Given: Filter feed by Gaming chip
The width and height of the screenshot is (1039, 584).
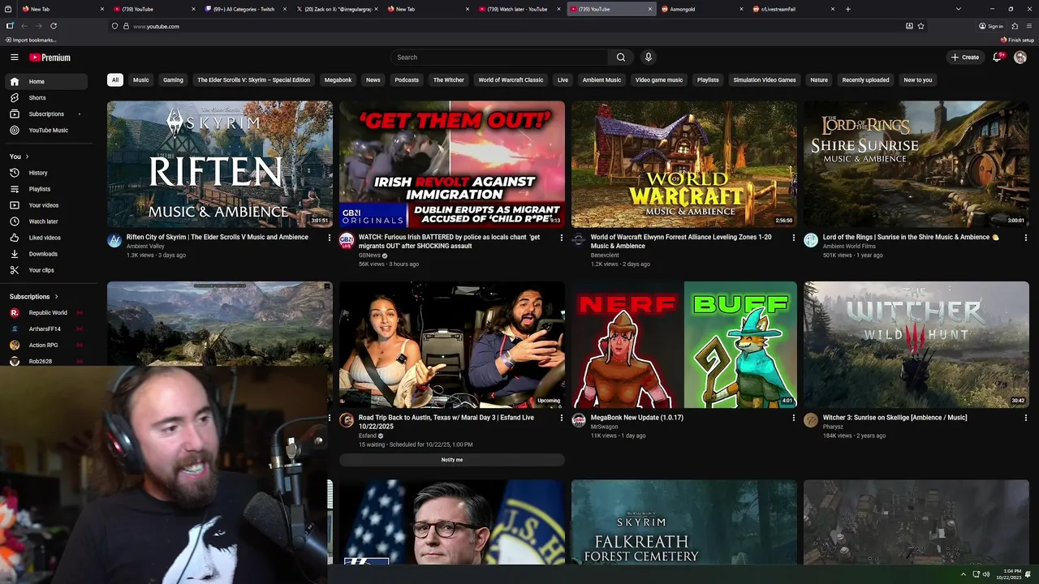Looking at the screenshot, I should tap(173, 80).
